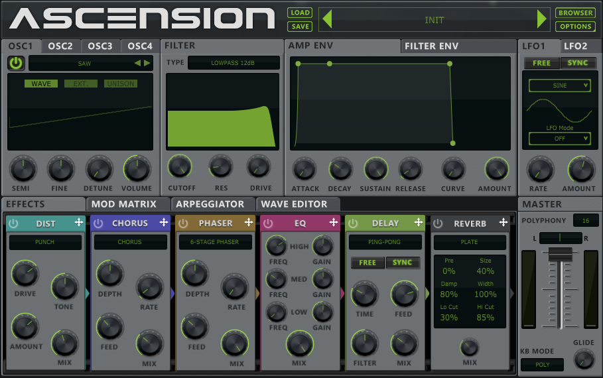
Task: Click the move handle on REVERB effect
Action: click(x=503, y=223)
